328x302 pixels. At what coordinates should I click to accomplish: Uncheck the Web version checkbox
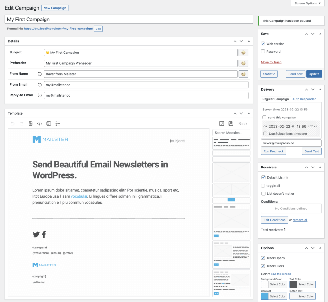(x=263, y=44)
